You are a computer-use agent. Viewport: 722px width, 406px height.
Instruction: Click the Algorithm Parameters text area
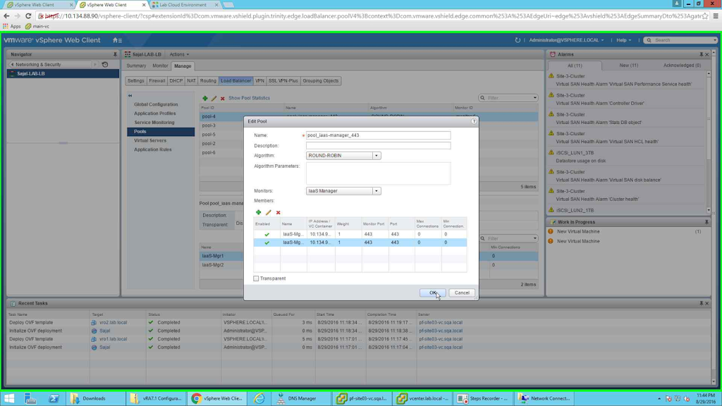[x=378, y=173]
